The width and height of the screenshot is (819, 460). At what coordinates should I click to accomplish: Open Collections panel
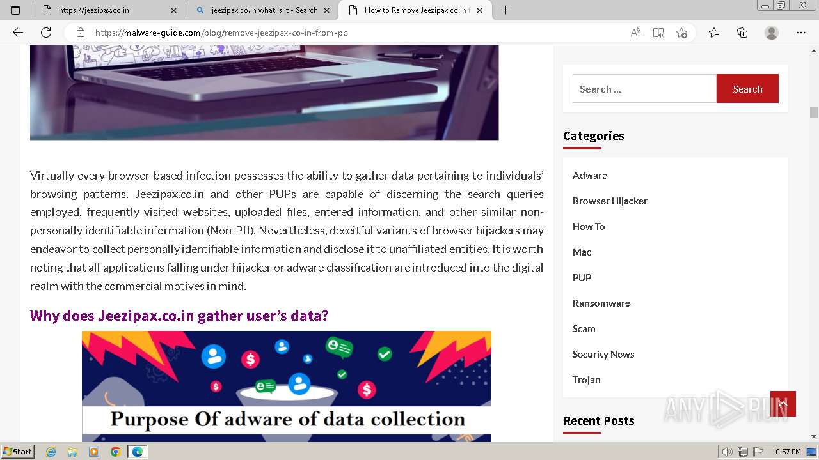pos(742,33)
